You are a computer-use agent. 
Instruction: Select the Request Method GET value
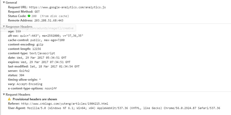(37, 12)
